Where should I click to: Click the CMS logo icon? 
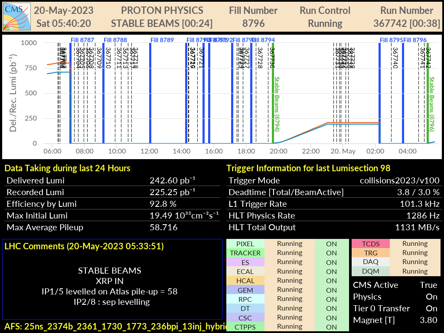point(17,17)
